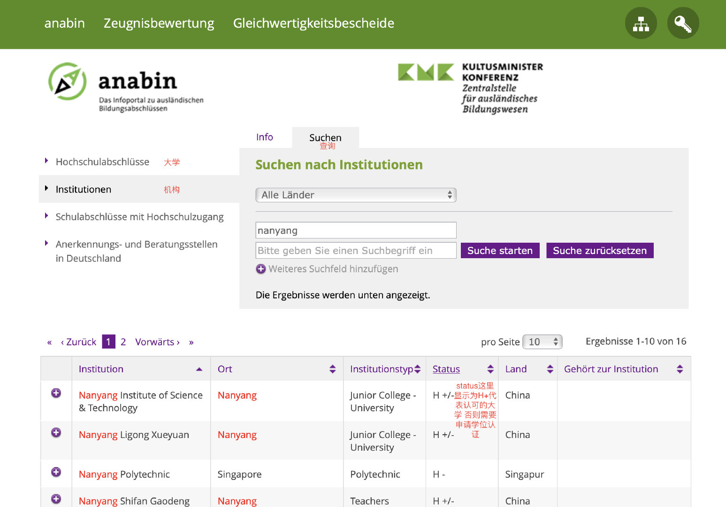Open the pro Seite results dropdown
Image resolution: width=726 pixels, height=507 pixels.
pyautogui.click(x=542, y=342)
